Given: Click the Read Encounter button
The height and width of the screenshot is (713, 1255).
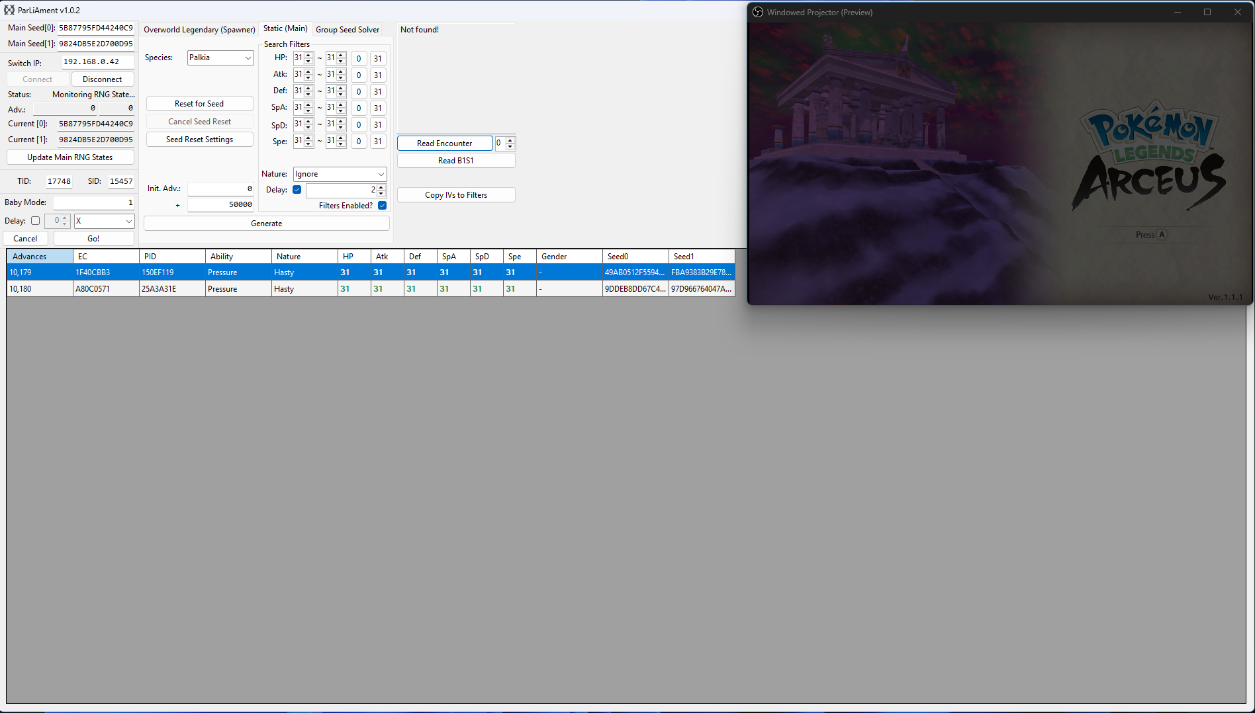Looking at the screenshot, I should click(x=444, y=144).
